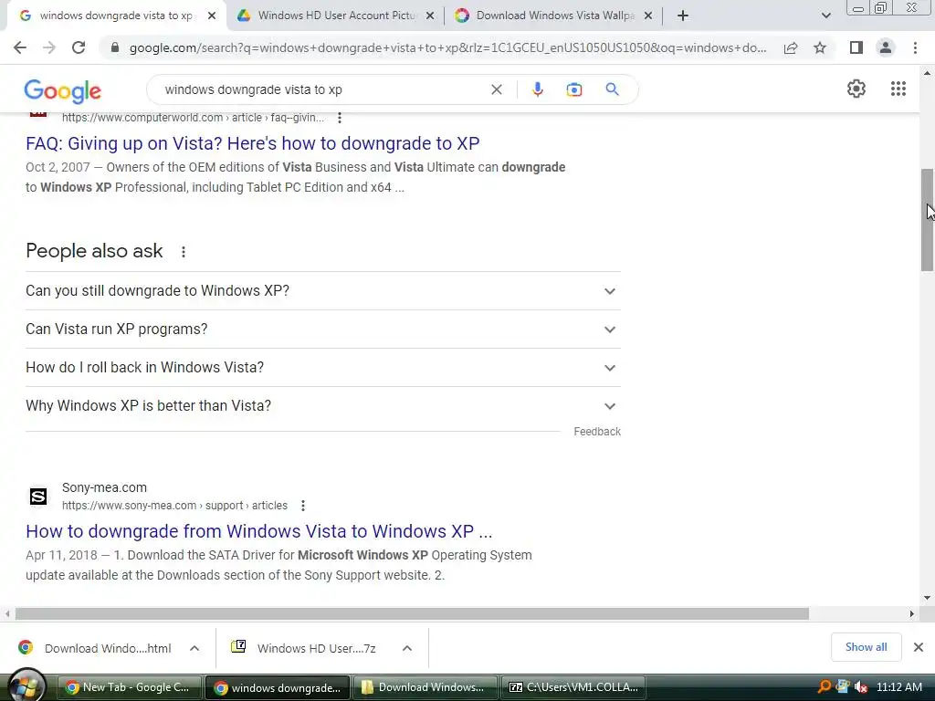The image size is (935, 701).
Task: Open the Chrome three-dot menu
Action: [x=915, y=47]
